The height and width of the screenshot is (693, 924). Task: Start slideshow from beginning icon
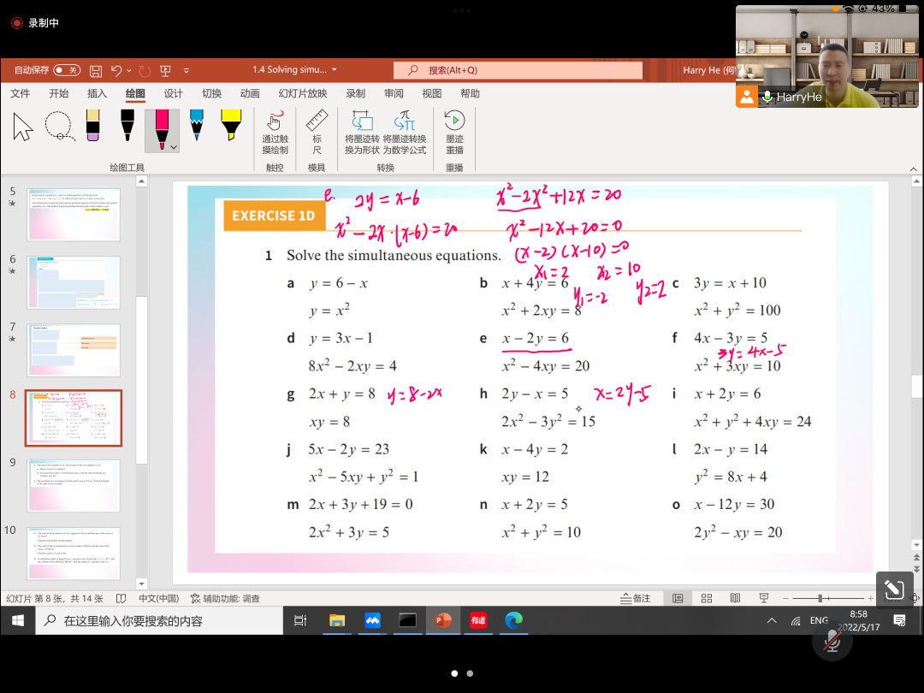[x=166, y=71]
